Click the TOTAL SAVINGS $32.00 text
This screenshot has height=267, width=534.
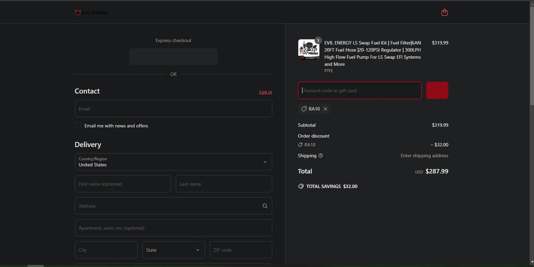pyautogui.click(x=332, y=186)
